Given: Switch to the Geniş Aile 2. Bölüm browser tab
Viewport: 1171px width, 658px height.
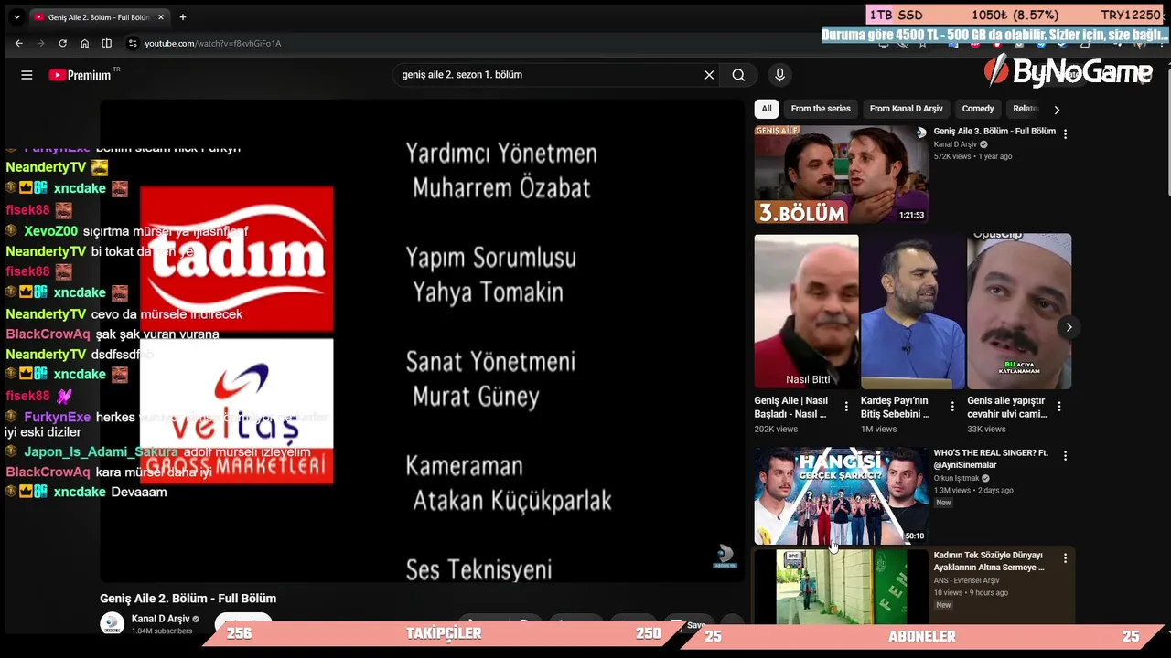Looking at the screenshot, I should coord(99,17).
